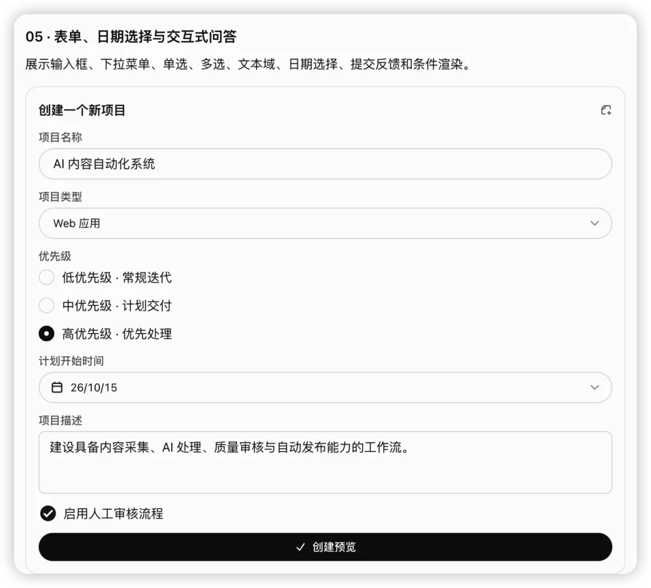651x588 pixels.
Task: Click the copy-card icon beside 创建一个新项目
Action: [x=606, y=110]
